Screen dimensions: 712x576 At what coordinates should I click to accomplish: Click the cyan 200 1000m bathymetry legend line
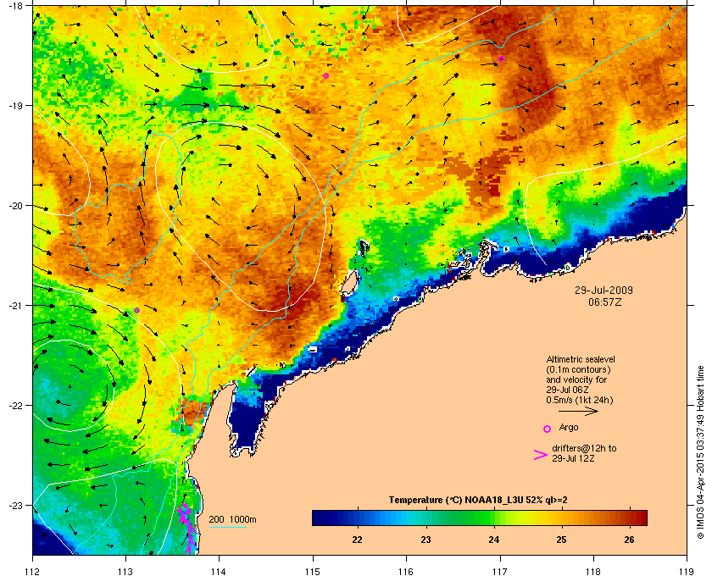pyautogui.click(x=227, y=528)
